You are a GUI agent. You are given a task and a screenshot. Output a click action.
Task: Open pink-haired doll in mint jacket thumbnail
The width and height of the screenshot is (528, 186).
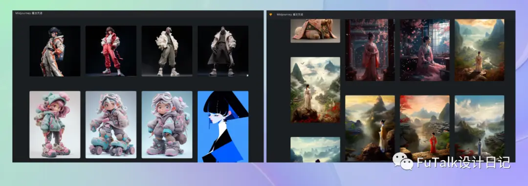point(55,124)
